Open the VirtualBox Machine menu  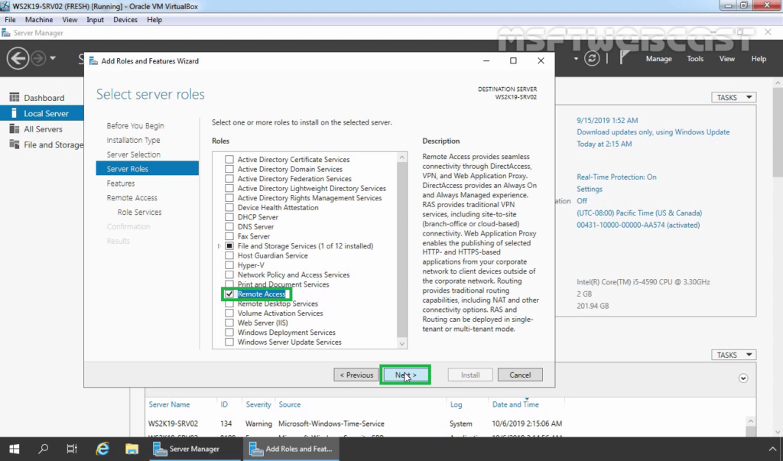[39, 19]
